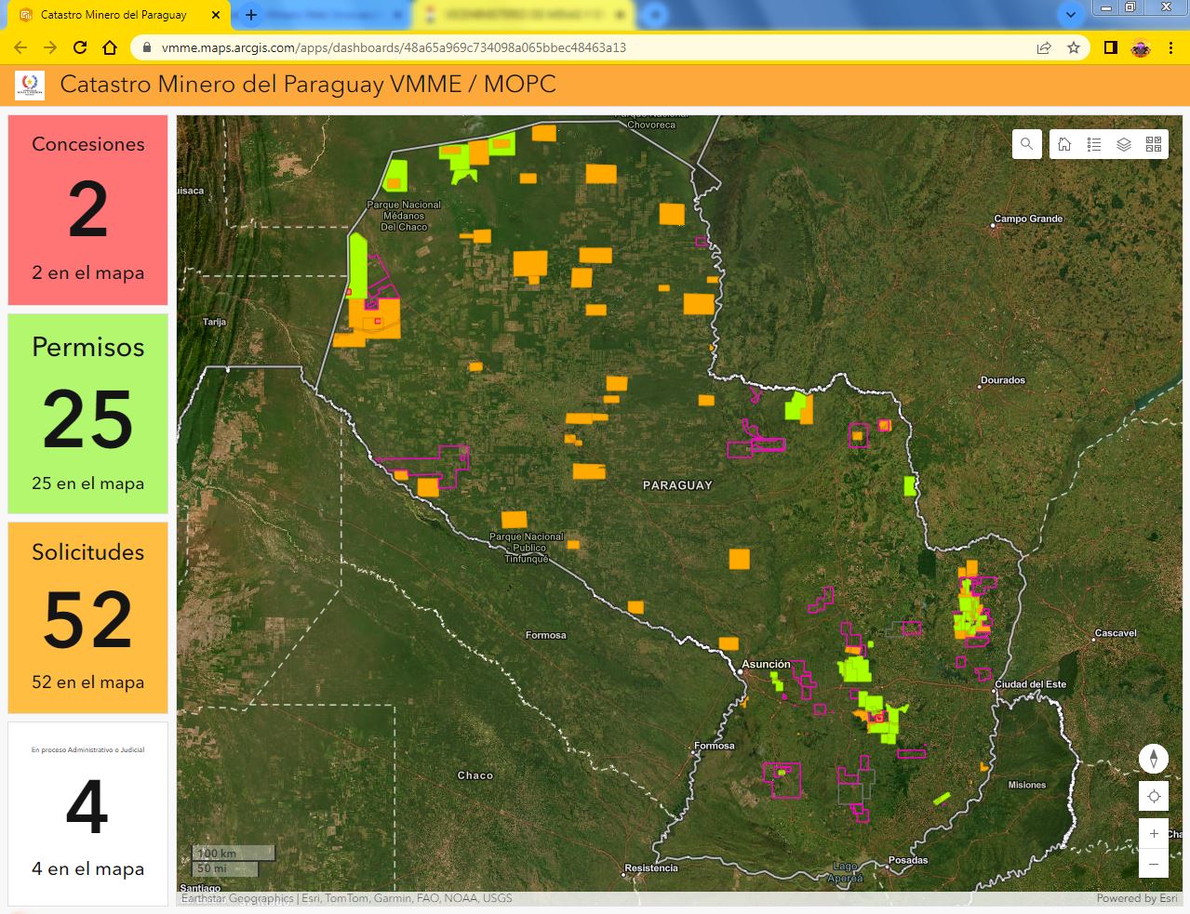This screenshot has width=1190, height=914.
Task: Open the basemap gallery
Action: point(1154,144)
